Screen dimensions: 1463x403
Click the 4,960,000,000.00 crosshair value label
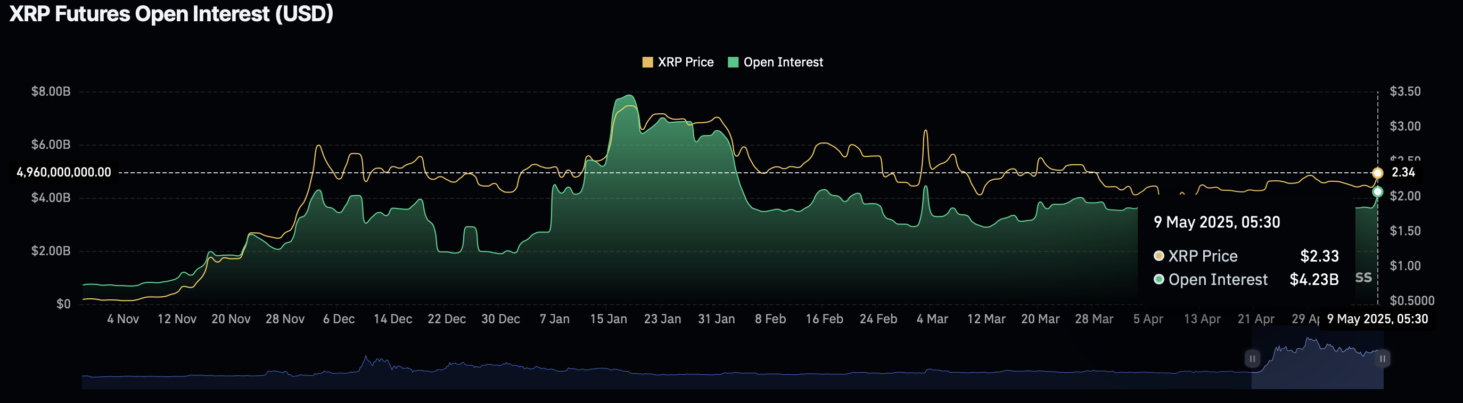point(63,172)
